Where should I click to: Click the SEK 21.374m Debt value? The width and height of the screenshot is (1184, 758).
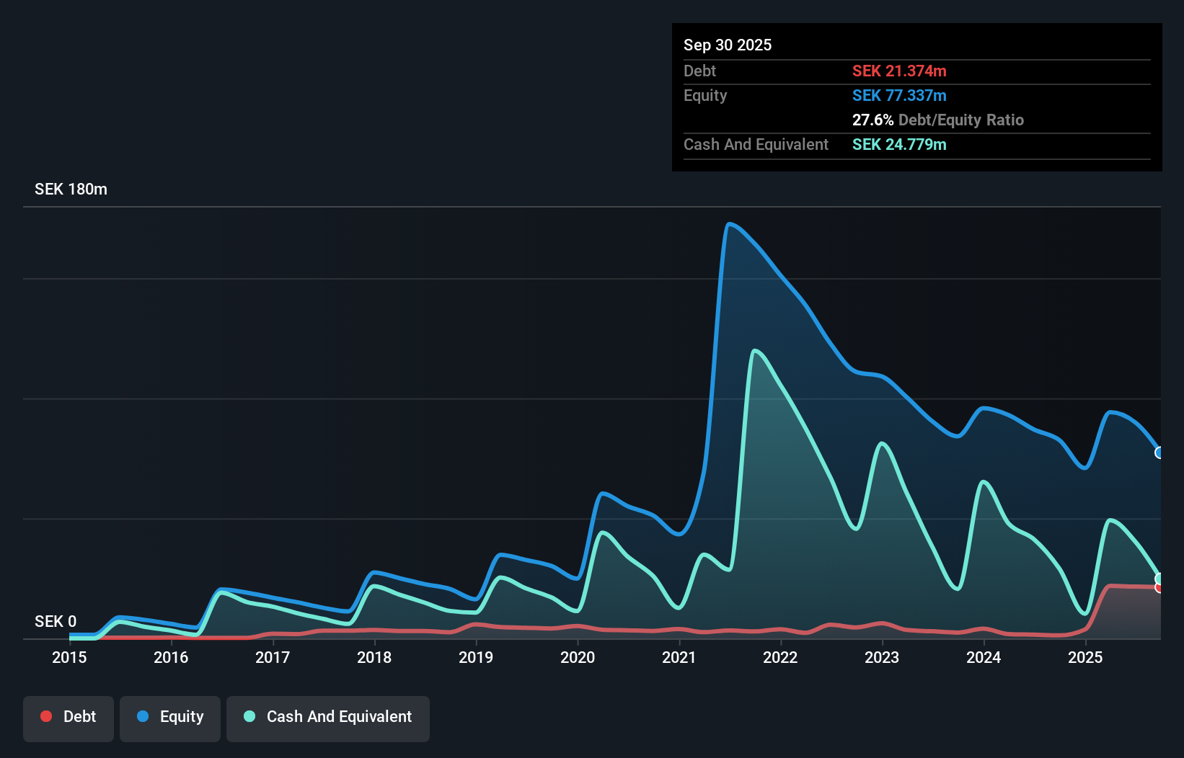tap(900, 71)
